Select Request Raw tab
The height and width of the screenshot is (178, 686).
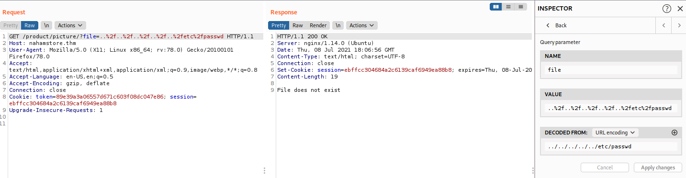30,25
